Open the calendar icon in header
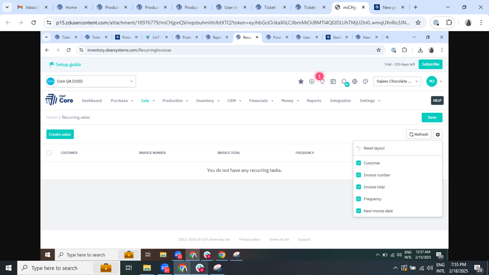Screen dimensions: 489x275 point(333,82)
